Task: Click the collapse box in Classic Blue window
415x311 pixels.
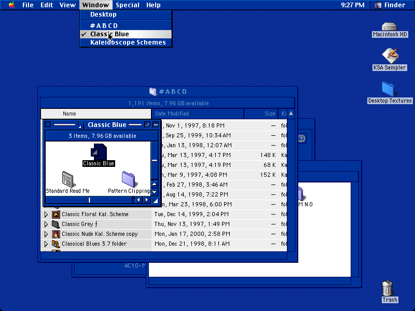Action: coord(156,124)
